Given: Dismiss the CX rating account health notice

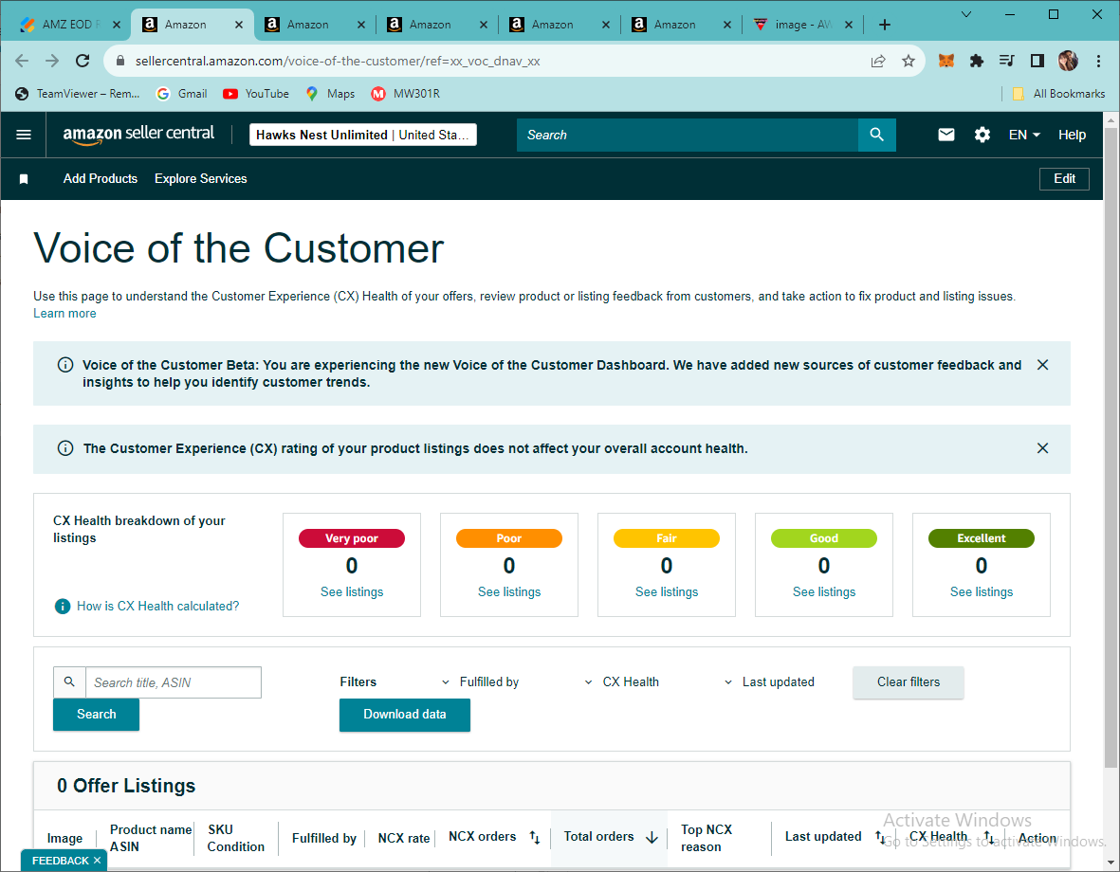Looking at the screenshot, I should coord(1042,447).
